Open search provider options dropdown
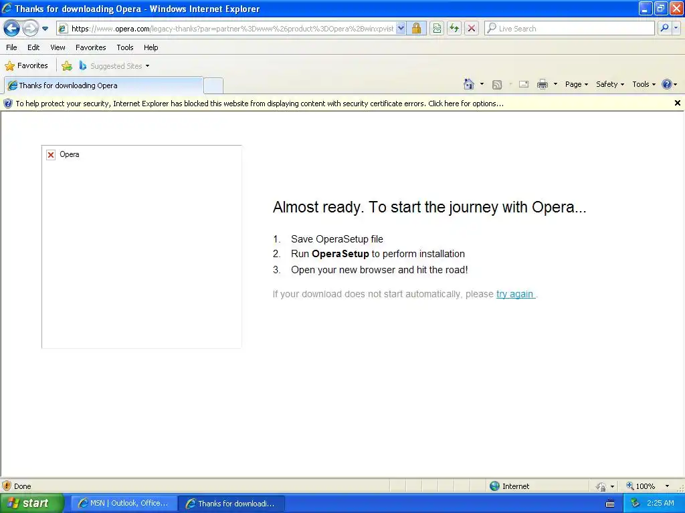This screenshot has width=685, height=513. click(x=676, y=28)
